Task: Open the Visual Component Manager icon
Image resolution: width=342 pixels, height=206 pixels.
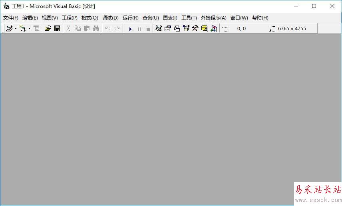Action: click(x=214, y=28)
